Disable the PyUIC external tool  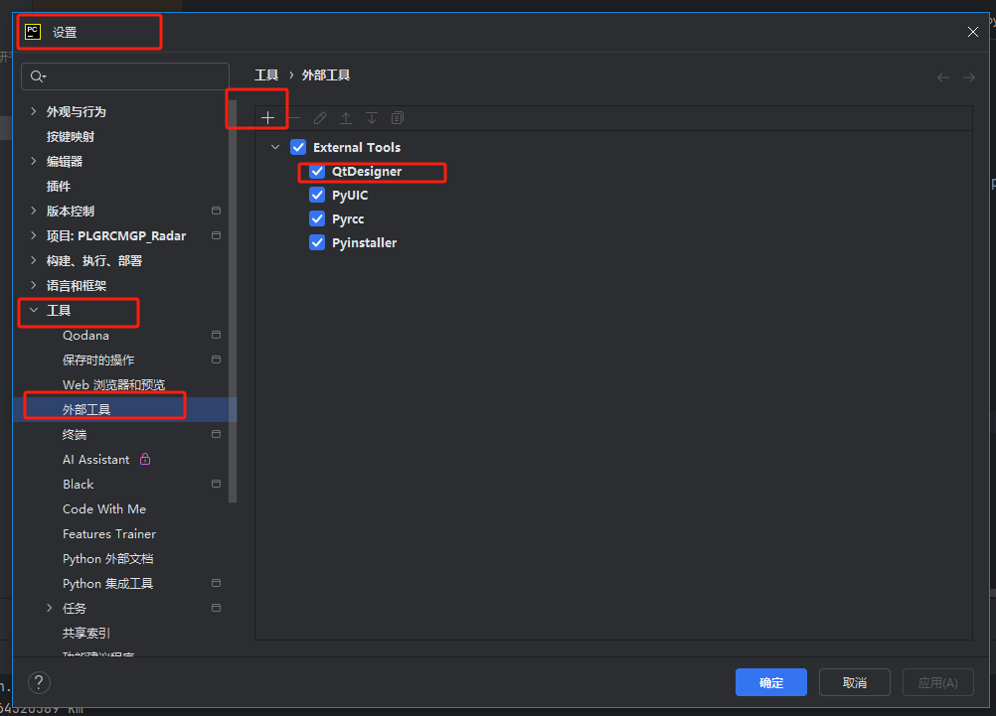pyautogui.click(x=316, y=195)
